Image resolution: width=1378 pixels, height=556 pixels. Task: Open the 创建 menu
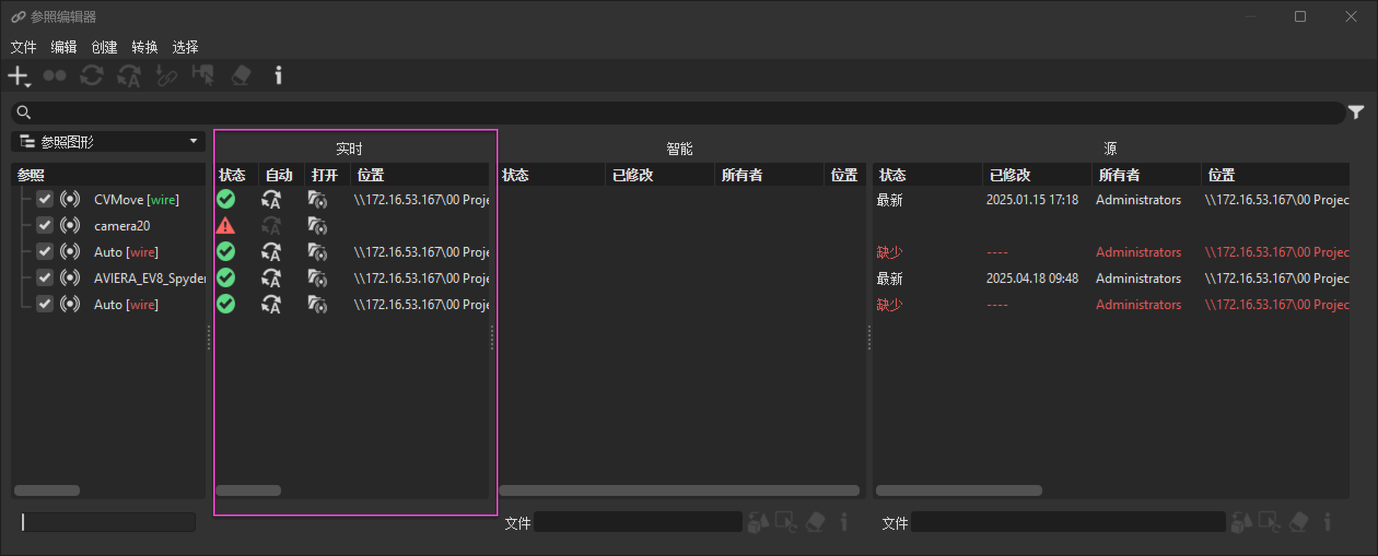(x=104, y=47)
